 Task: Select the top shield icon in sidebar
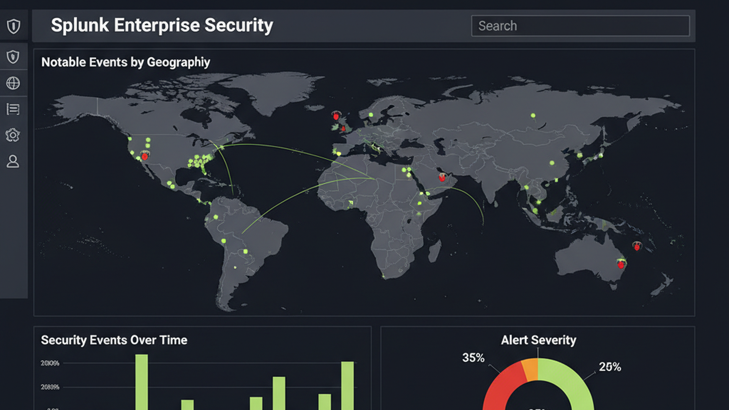click(14, 25)
